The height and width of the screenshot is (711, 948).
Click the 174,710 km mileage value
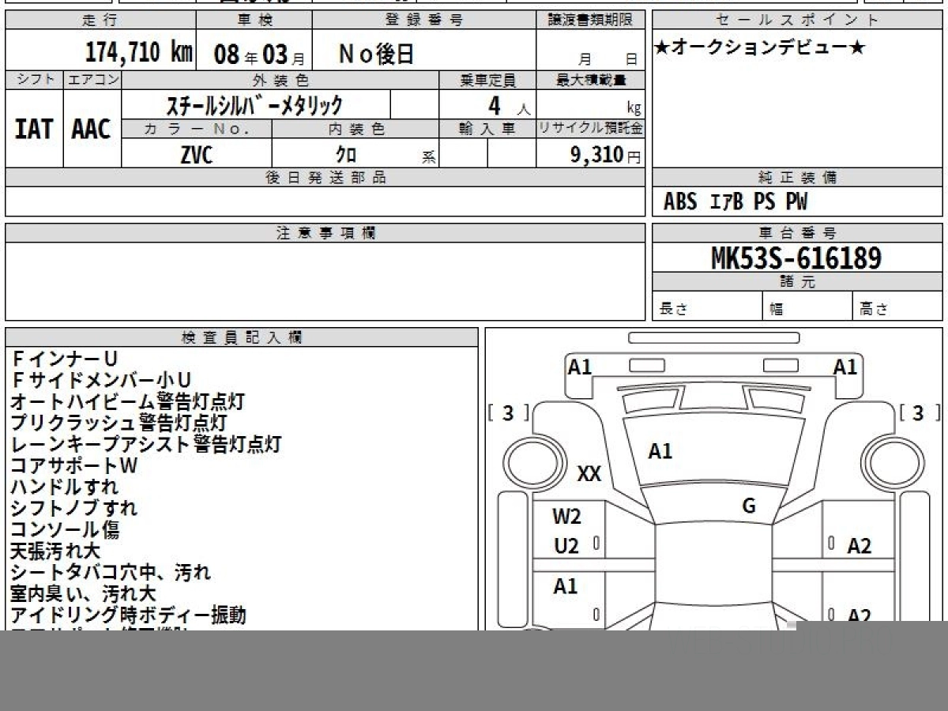[138, 53]
